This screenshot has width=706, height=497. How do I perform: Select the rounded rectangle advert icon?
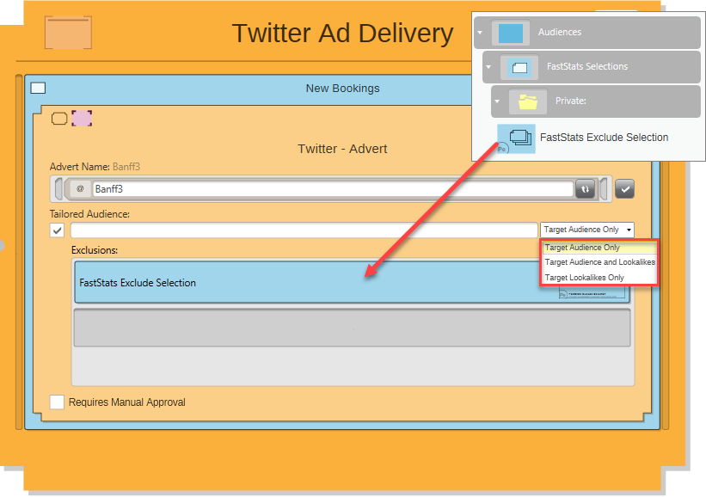point(59,119)
